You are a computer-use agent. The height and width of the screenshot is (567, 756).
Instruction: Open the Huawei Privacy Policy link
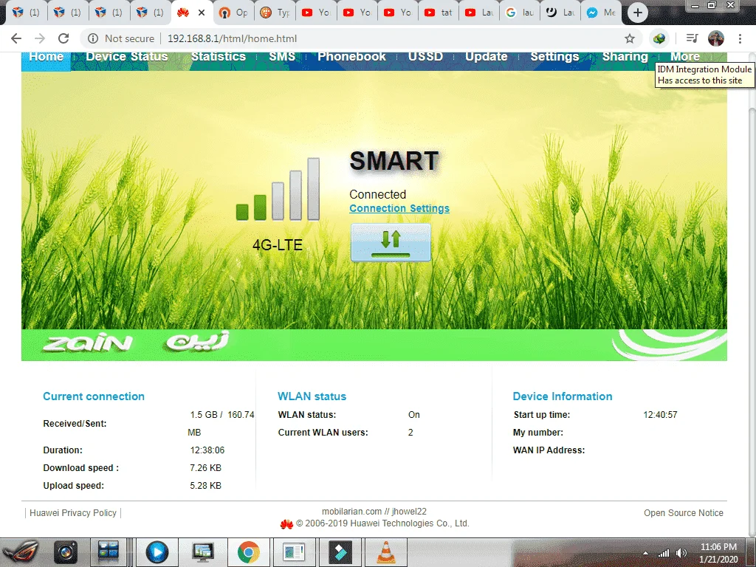click(x=73, y=513)
